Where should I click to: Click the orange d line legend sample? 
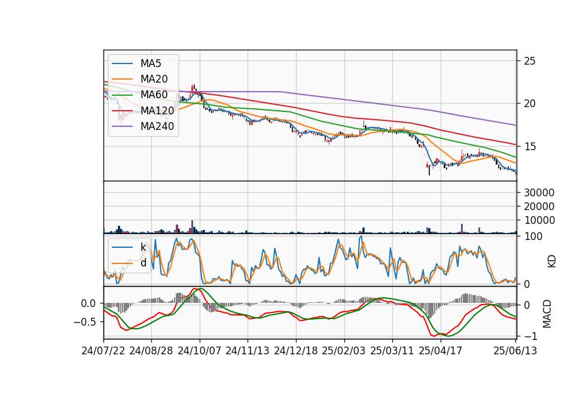[122, 263]
